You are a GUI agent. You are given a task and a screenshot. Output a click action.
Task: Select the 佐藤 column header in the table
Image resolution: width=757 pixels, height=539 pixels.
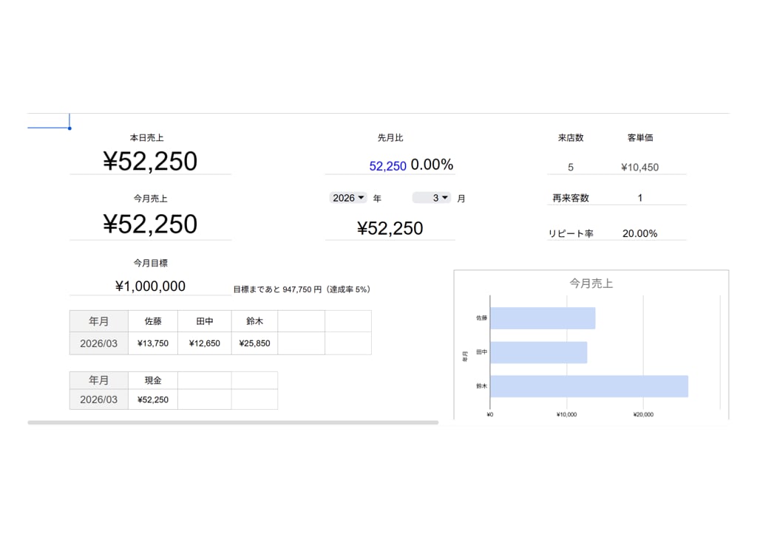coord(153,321)
